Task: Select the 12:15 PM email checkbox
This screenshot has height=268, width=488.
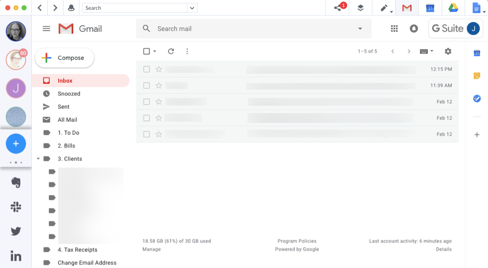Action: tap(146, 69)
